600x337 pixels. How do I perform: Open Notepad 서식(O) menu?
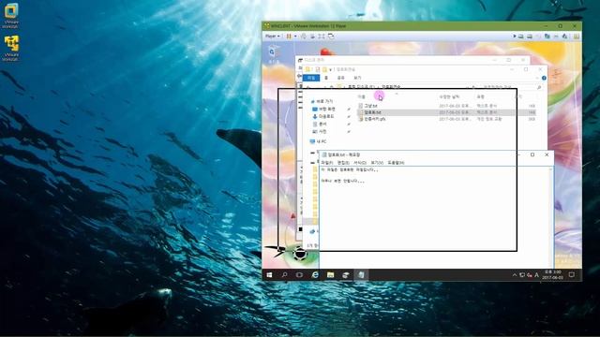click(x=360, y=162)
